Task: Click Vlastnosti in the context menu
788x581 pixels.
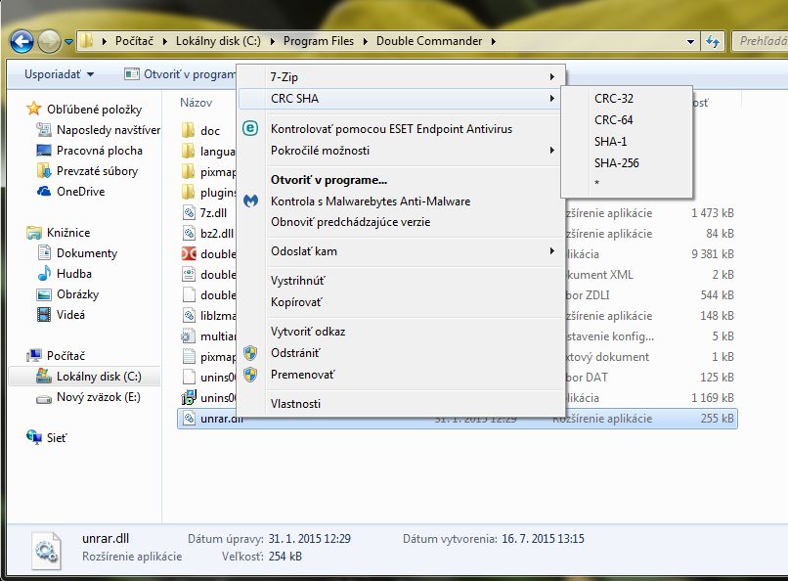Action: [295, 404]
